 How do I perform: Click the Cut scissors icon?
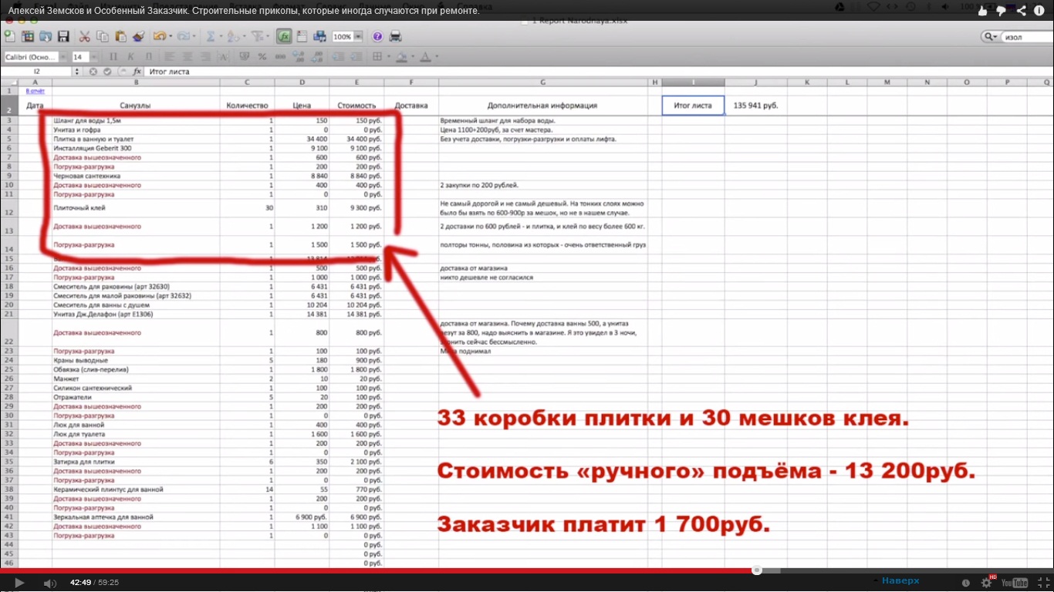(x=84, y=36)
